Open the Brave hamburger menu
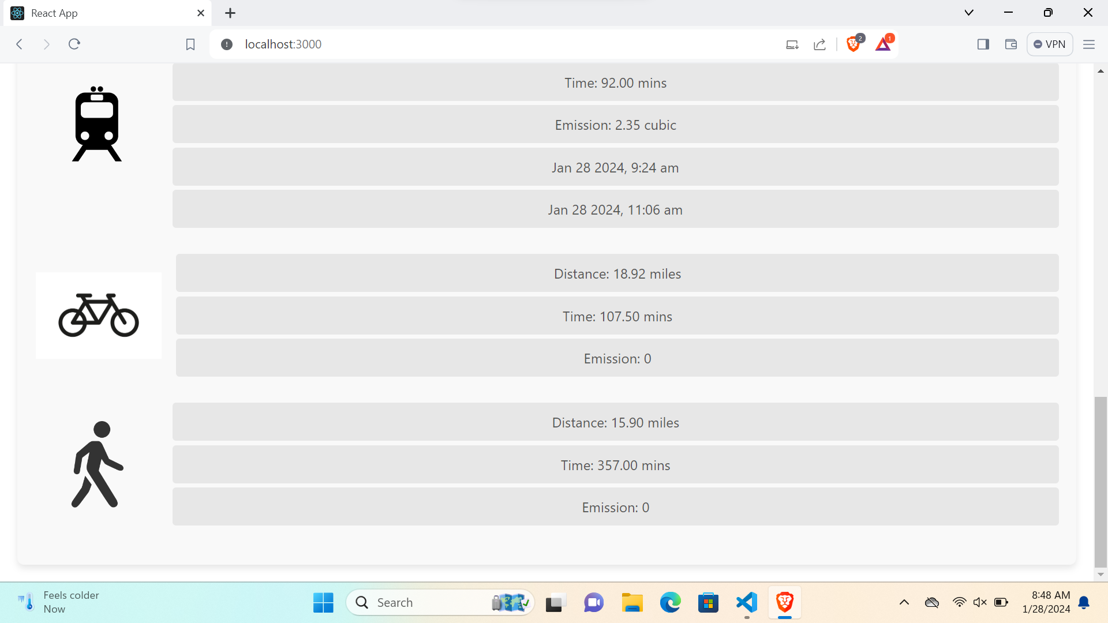The height and width of the screenshot is (623, 1108). (x=1089, y=44)
